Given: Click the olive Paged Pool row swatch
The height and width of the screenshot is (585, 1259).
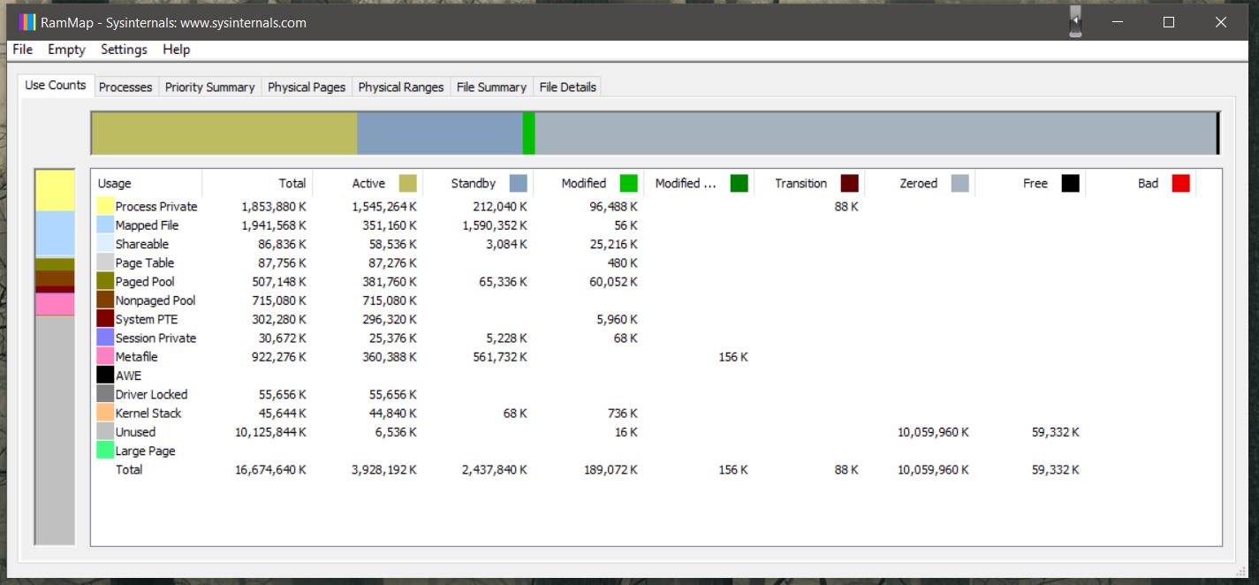Looking at the screenshot, I should (105, 281).
